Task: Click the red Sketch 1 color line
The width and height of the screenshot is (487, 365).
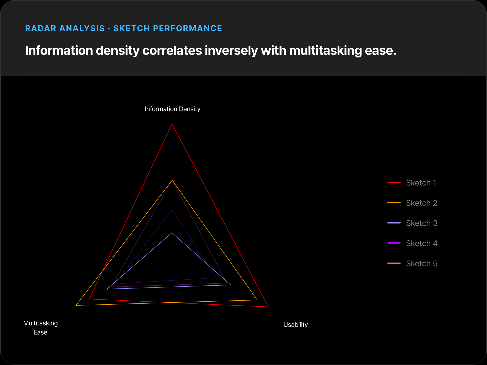Action: click(x=394, y=182)
